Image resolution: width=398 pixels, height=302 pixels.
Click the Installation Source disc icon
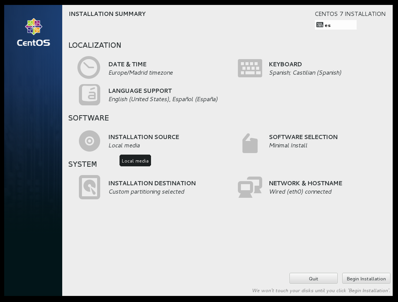point(89,141)
